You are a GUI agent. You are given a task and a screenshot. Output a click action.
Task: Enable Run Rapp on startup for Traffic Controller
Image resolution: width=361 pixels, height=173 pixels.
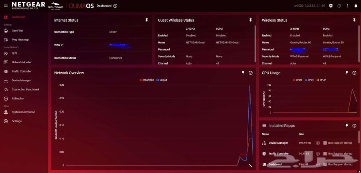pyautogui.click(x=325, y=154)
